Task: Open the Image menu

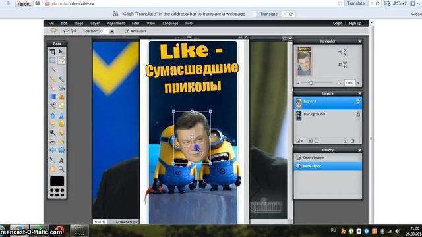Action: (78, 24)
